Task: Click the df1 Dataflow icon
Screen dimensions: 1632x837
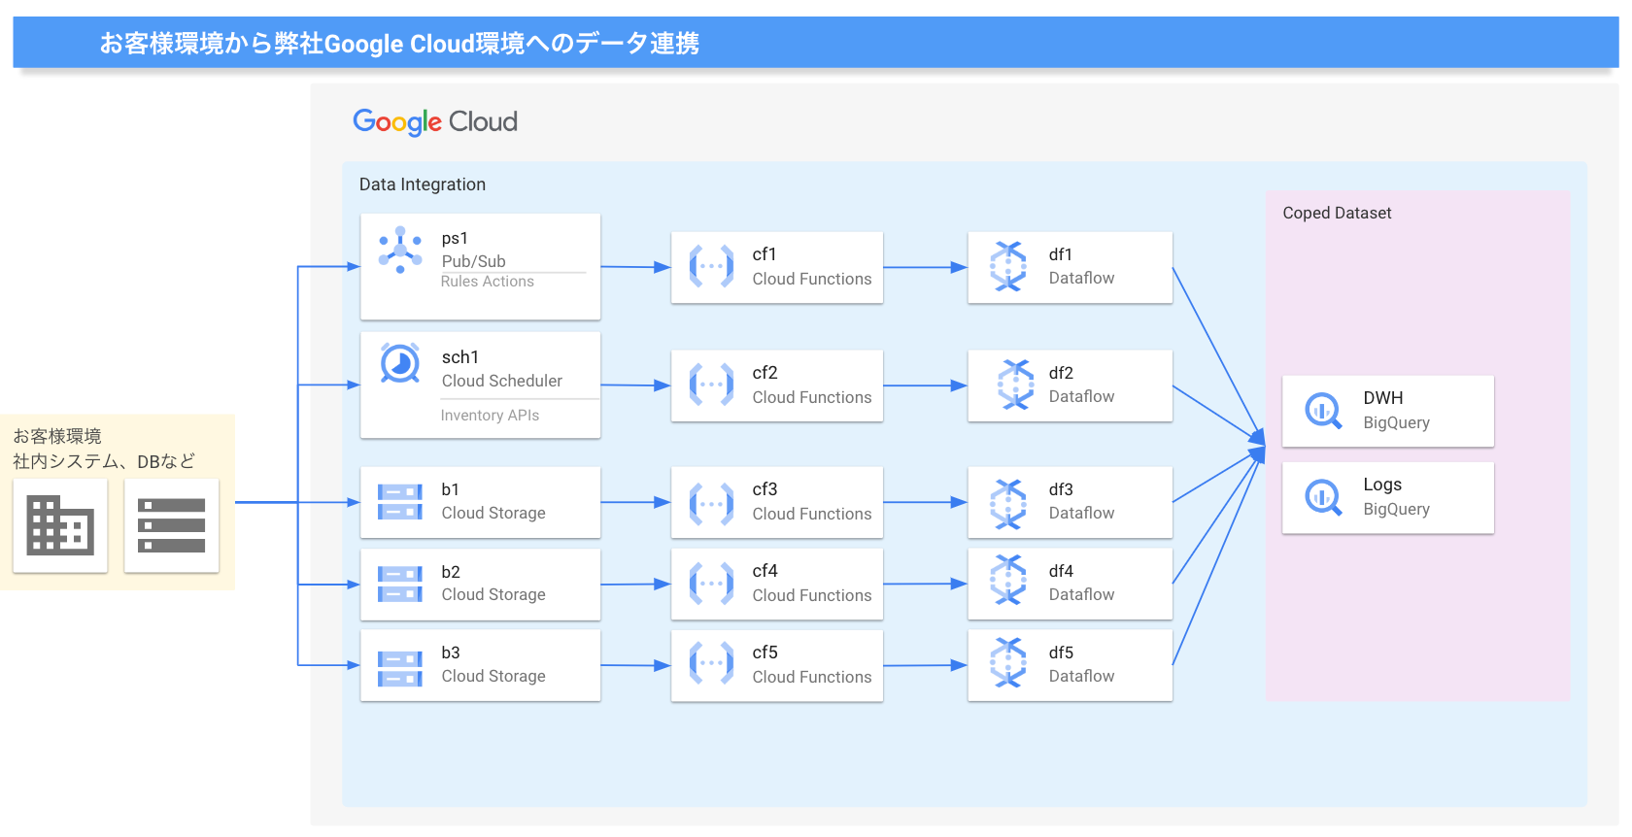Action: pyautogui.click(x=1008, y=266)
